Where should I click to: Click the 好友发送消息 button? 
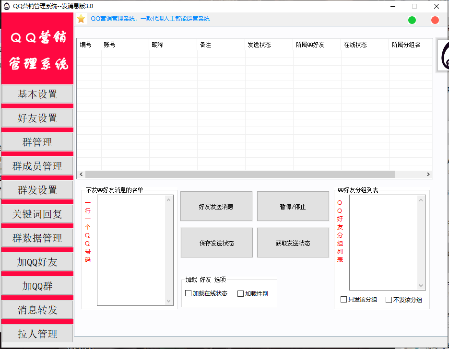[216, 206]
